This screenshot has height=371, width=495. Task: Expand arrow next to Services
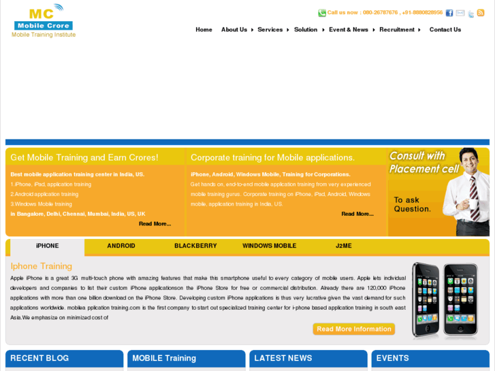[288, 30]
